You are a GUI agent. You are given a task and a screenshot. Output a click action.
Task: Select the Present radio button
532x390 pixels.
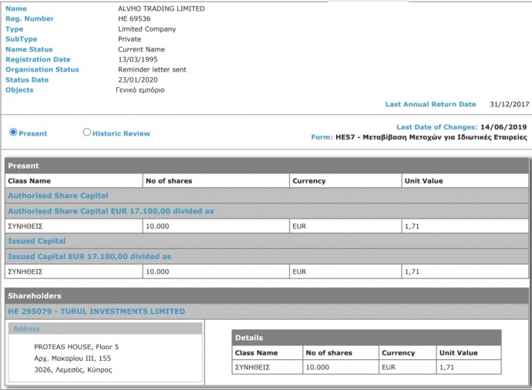click(x=13, y=133)
